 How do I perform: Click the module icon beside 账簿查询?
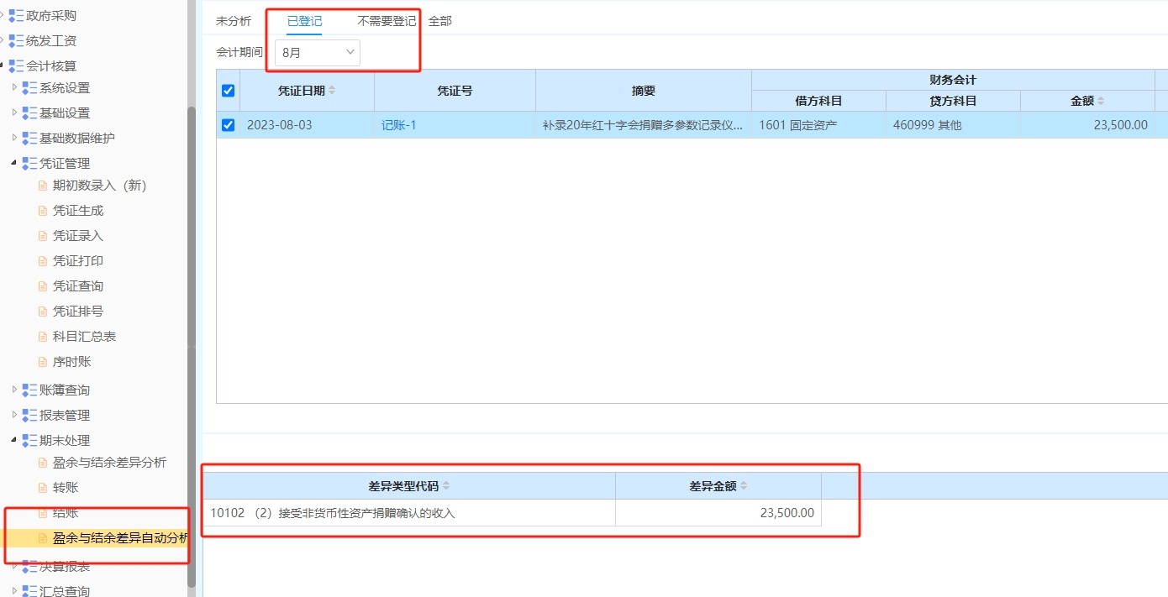coord(29,390)
